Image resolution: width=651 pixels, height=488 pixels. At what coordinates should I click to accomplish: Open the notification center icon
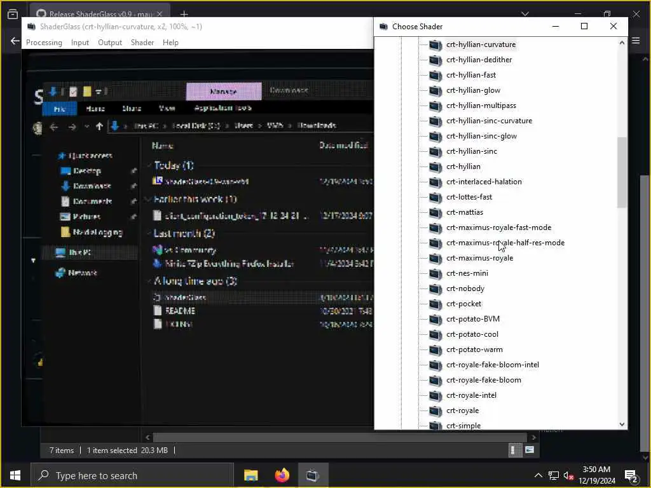click(x=631, y=476)
